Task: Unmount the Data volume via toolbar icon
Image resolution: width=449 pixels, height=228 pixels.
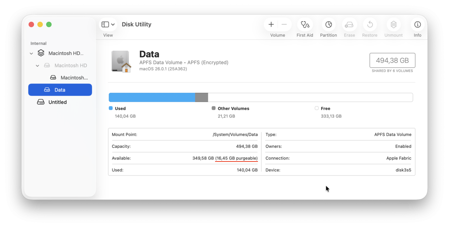Action: [x=393, y=24]
